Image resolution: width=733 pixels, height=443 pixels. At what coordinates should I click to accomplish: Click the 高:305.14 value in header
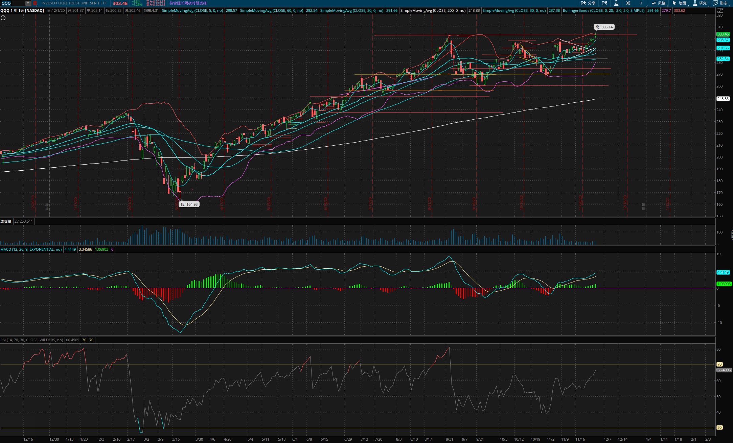click(94, 10)
